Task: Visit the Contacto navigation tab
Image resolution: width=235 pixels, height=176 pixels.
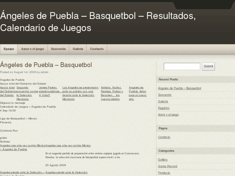Action: pos(97,49)
